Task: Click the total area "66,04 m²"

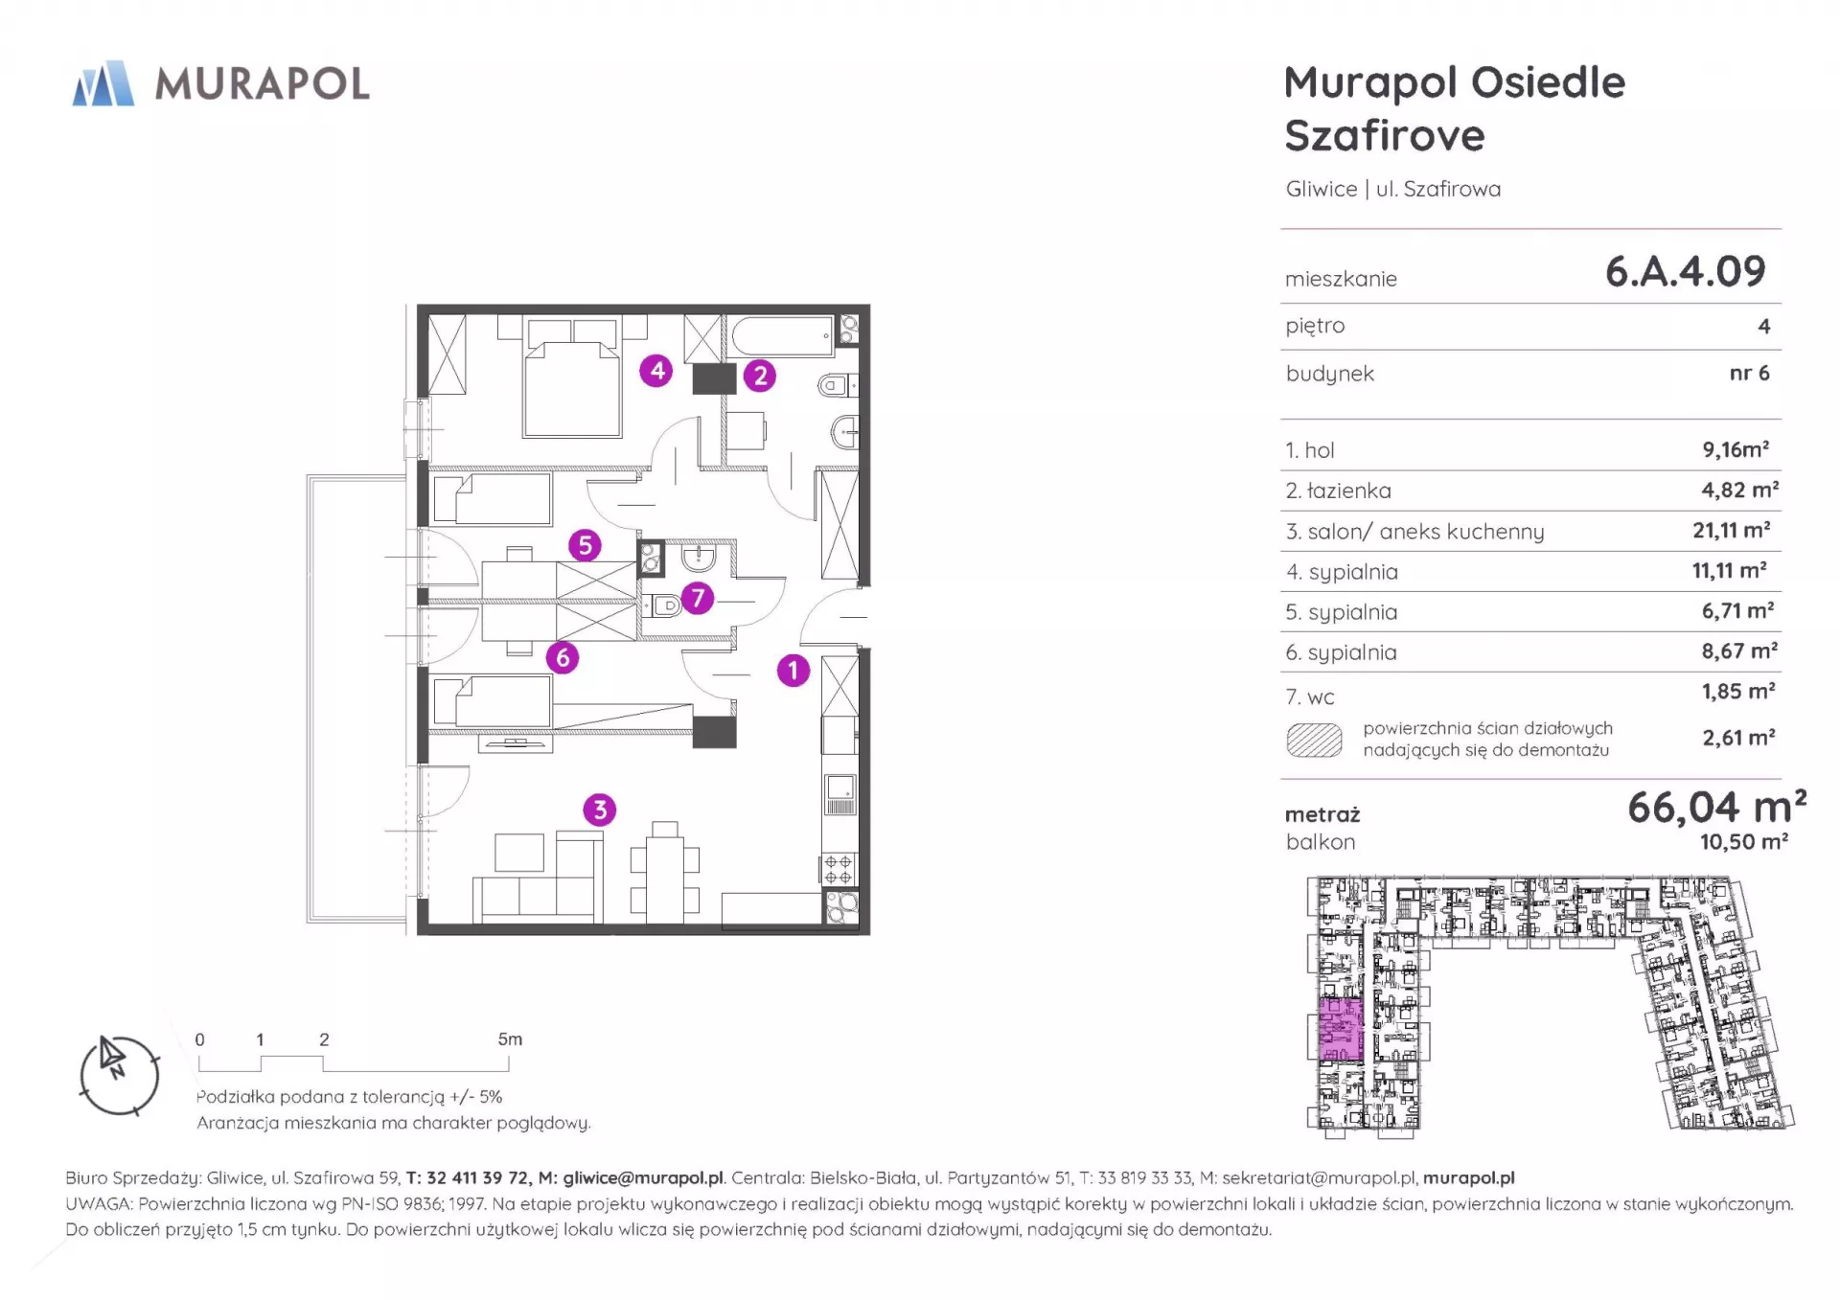Action: 1717,807
